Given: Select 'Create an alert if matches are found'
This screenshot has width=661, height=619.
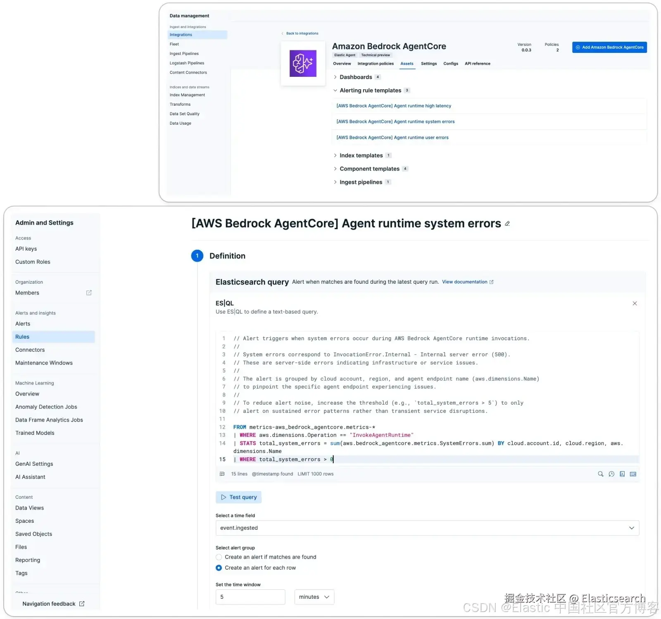Looking at the screenshot, I should tap(219, 557).
